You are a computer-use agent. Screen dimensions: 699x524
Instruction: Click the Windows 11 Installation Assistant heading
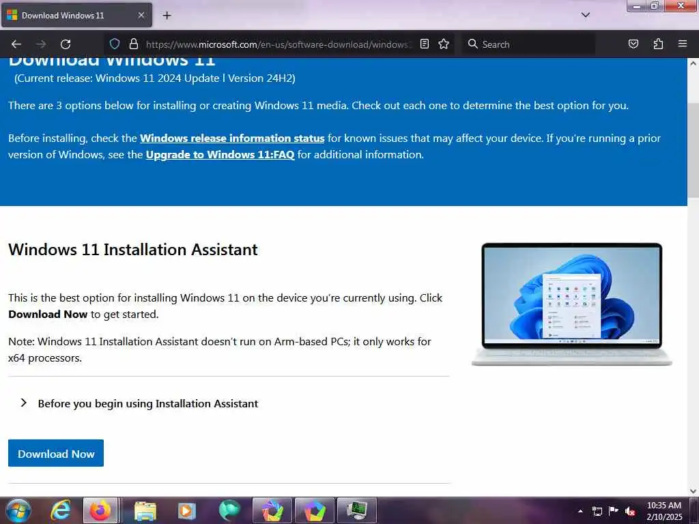pyautogui.click(x=133, y=250)
